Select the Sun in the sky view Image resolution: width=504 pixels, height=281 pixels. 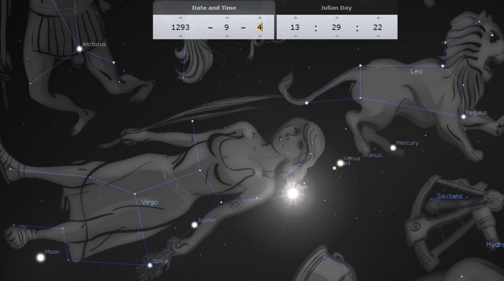293,193
